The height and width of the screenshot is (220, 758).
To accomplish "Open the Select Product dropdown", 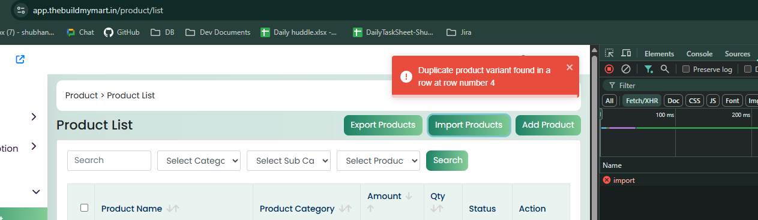I will tap(378, 161).
